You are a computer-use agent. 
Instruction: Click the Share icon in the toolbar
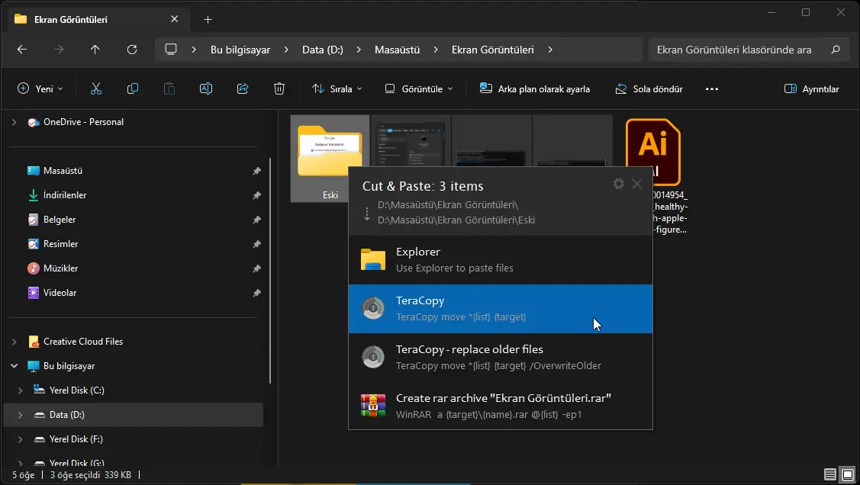(x=242, y=88)
